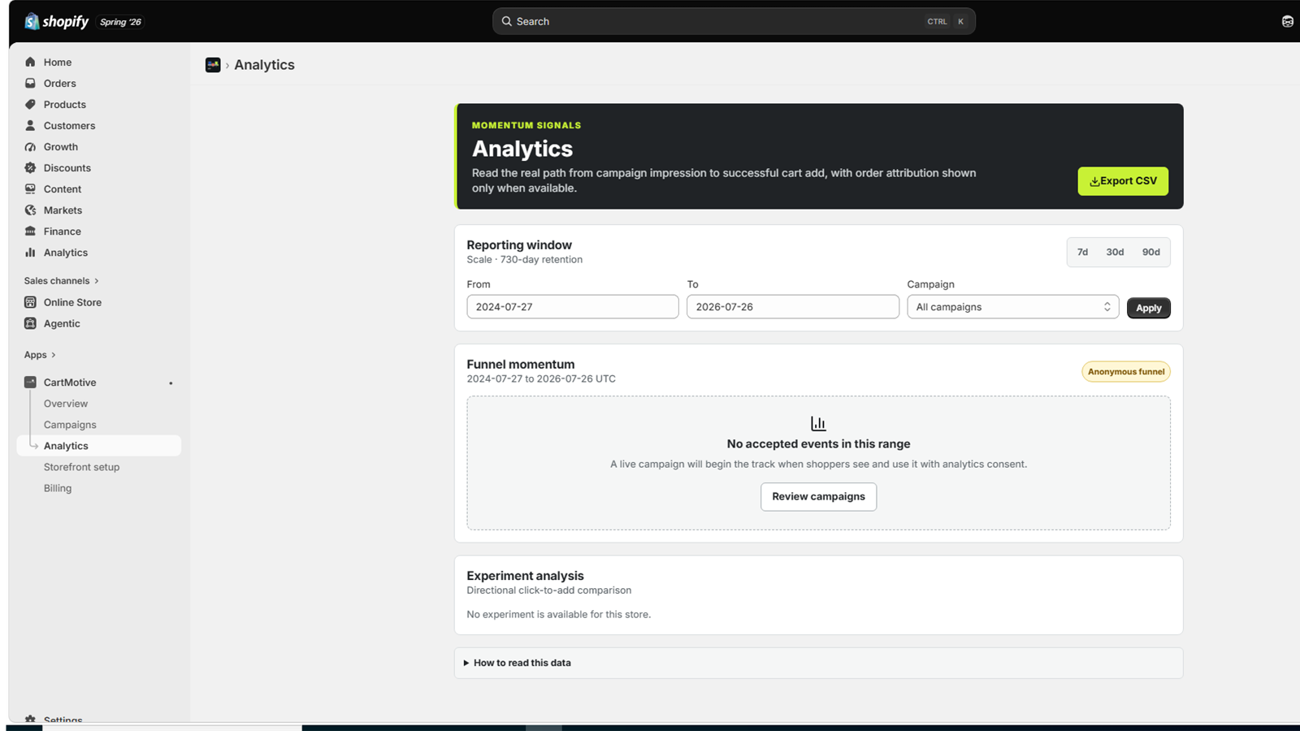The width and height of the screenshot is (1300, 731).
Task: Click the 'Scale · 730-day retention' text
Action: coord(524,260)
